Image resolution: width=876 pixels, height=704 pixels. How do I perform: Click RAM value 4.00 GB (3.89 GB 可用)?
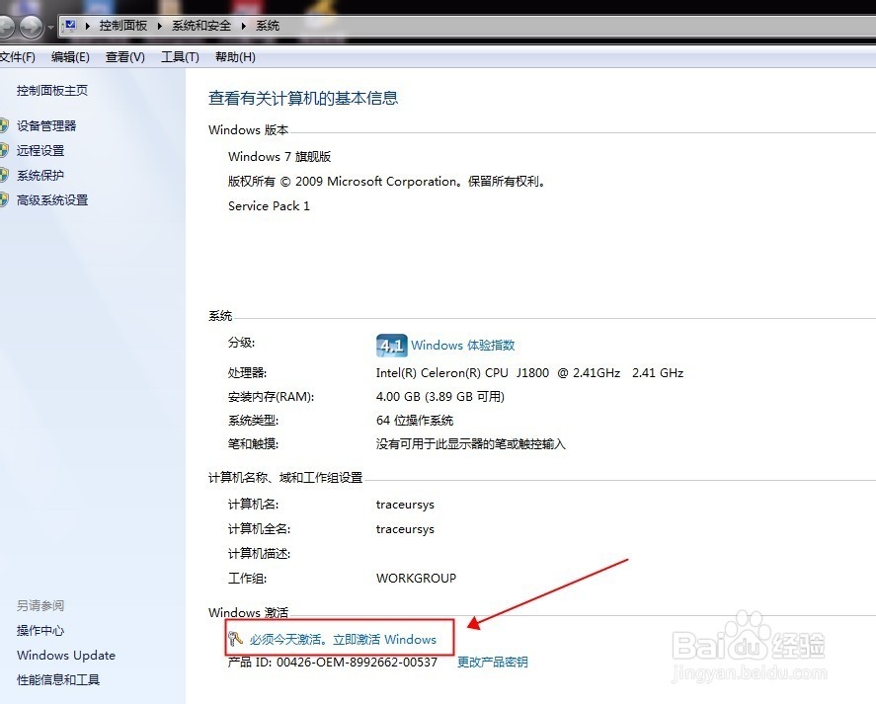point(440,397)
